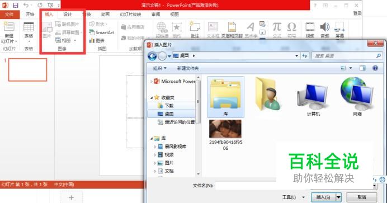Image resolution: width=387 pixels, height=203 pixels.
Task: Refresh the dialog's address bar location
Action: pyautogui.click(x=305, y=56)
